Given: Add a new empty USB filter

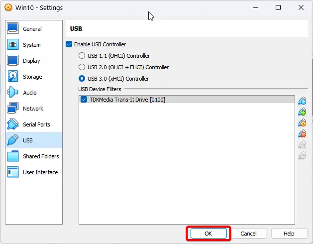Looking at the screenshot, I should coord(302,101).
